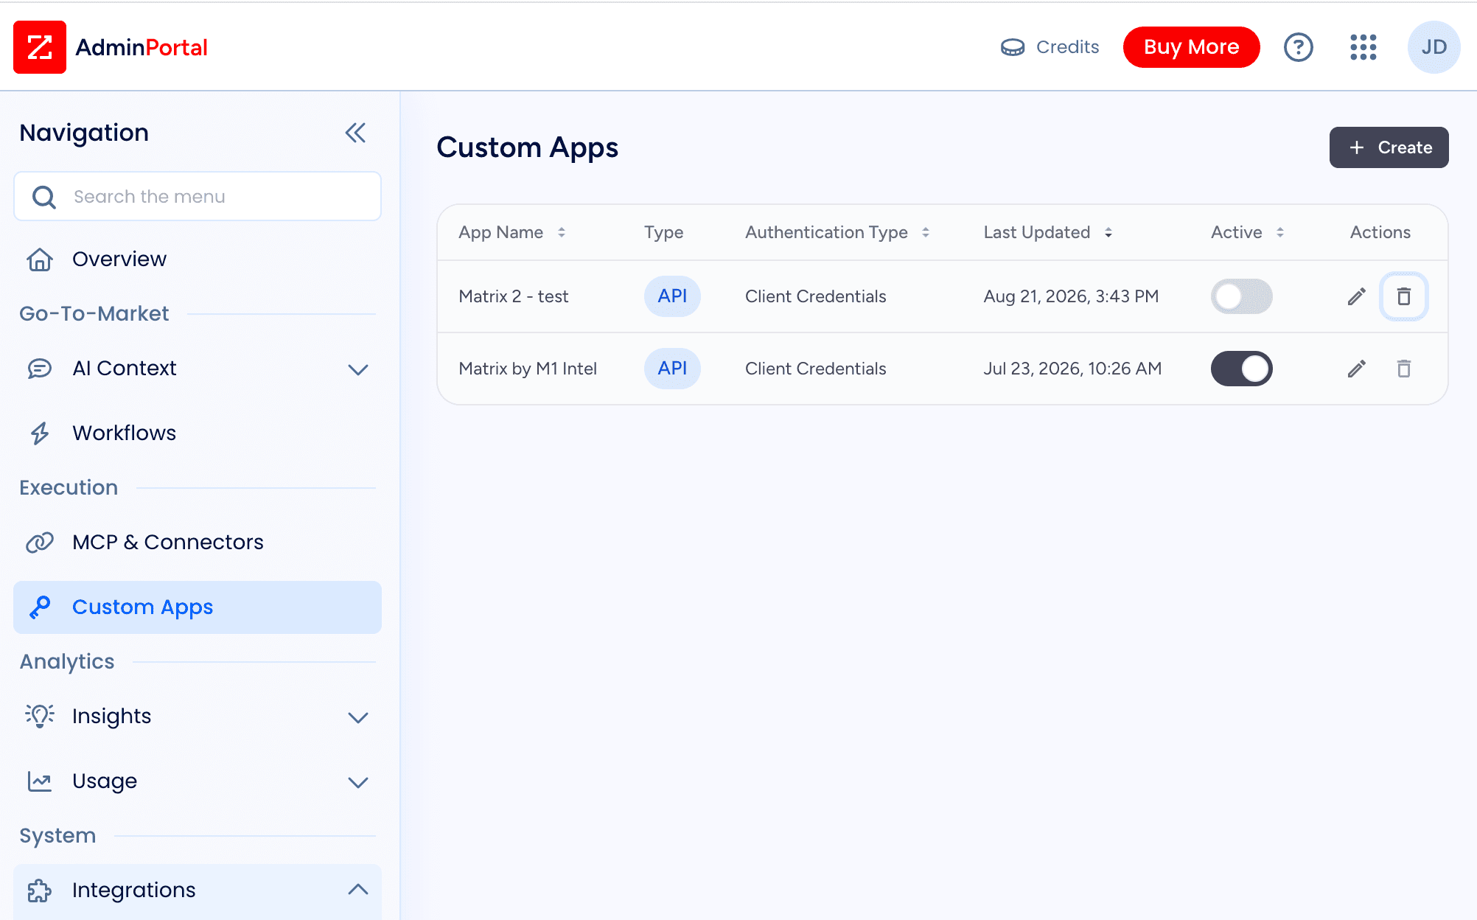Viewport: 1477px width, 920px height.
Task: Go to Overview in navigation
Action: click(x=198, y=259)
